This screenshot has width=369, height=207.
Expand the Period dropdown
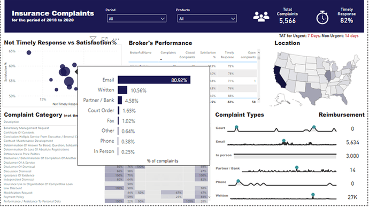coord(136,19)
